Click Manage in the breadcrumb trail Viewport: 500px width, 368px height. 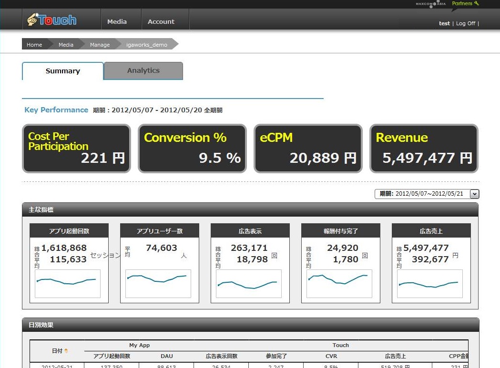tap(100, 45)
